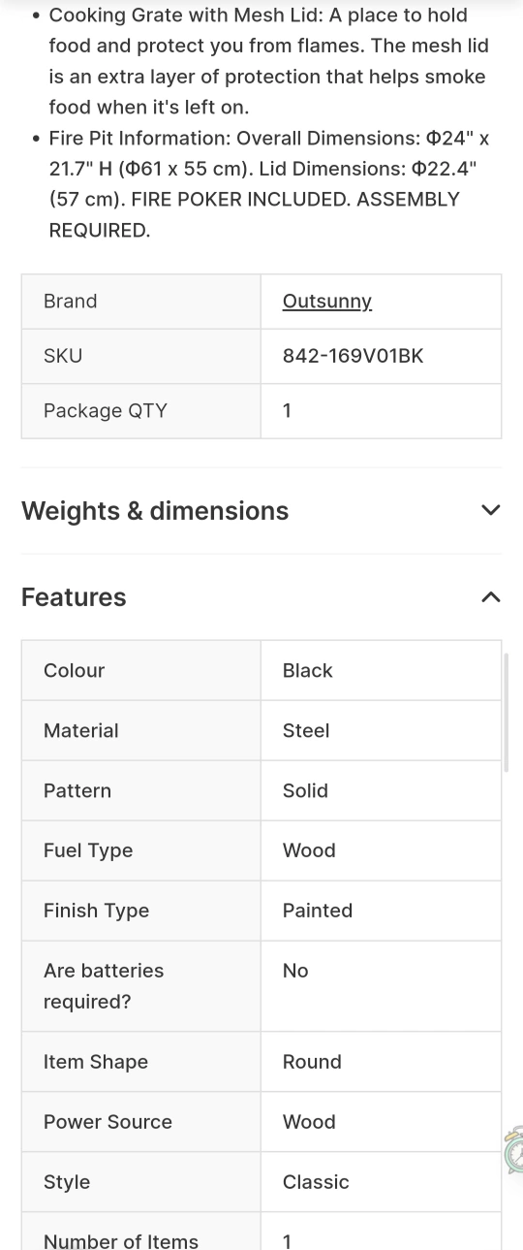Click the Power Source label cell
The width and height of the screenshot is (523, 1250).
[x=141, y=1122]
